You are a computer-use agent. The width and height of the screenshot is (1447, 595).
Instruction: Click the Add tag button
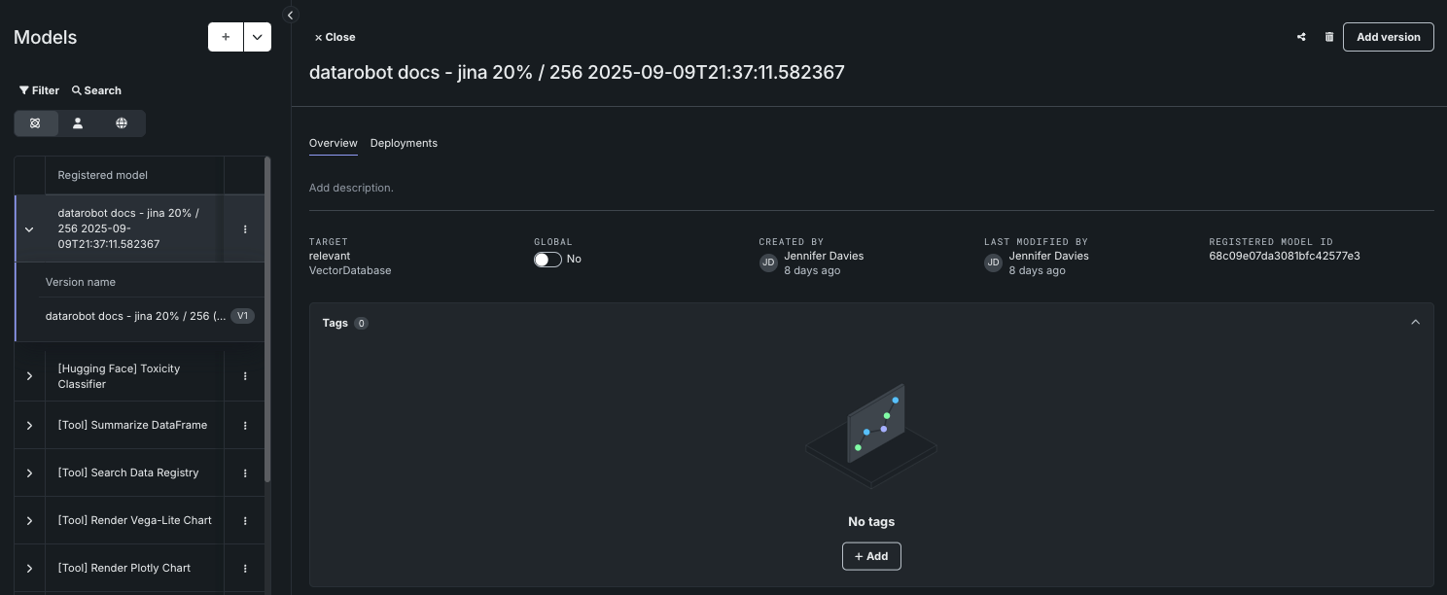[x=871, y=556]
